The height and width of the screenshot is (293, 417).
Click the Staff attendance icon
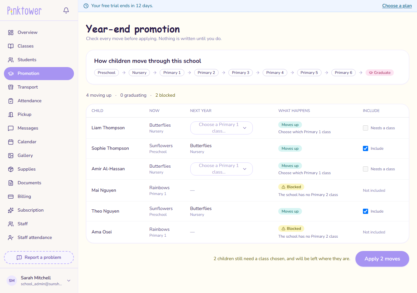11,237
